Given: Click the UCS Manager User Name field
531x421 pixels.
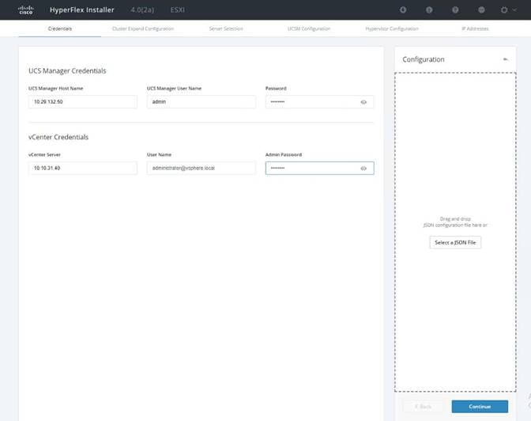Looking at the screenshot, I should (201, 102).
